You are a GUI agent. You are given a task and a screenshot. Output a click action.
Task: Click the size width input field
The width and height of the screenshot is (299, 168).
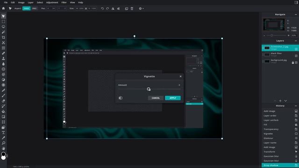click(x=80, y=8)
